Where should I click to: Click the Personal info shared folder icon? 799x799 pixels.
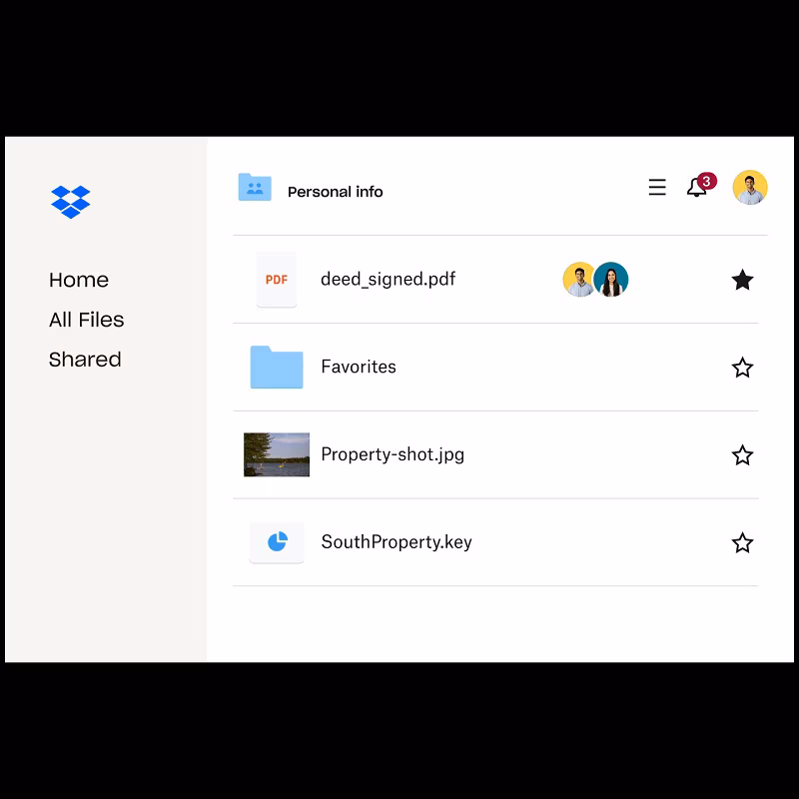[x=255, y=187]
